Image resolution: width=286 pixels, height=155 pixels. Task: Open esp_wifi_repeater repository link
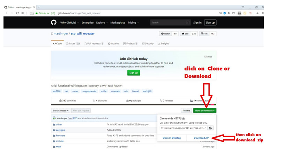point(83,34)
